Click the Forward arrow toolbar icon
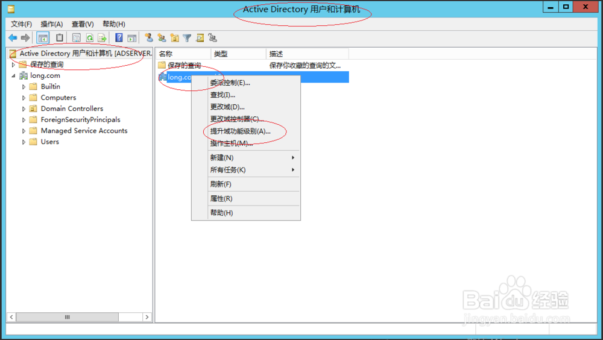This screenshot has height=340, width=603. pyautogui.click(x=25, y=38)
